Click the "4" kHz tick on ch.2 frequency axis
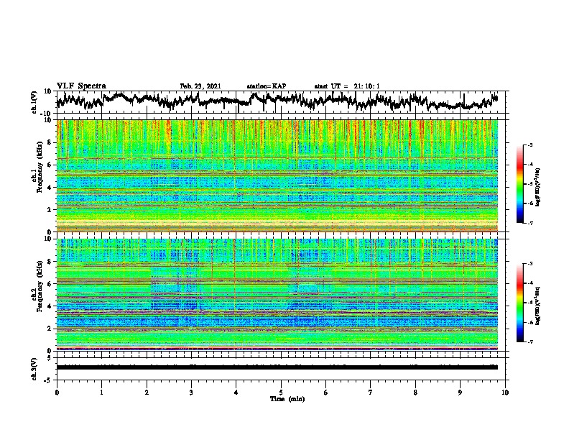The image size is (569, 440). click(x=50, y=306)
